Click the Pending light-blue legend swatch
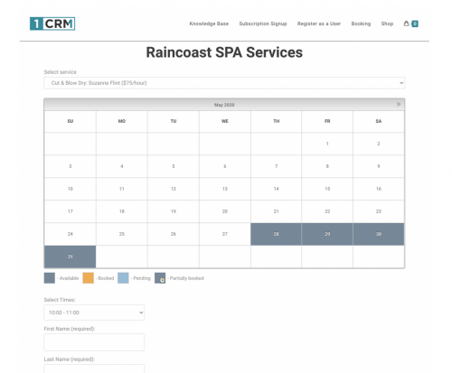The image size is (452, 373). pyautogui.click(x=123, y=278)
